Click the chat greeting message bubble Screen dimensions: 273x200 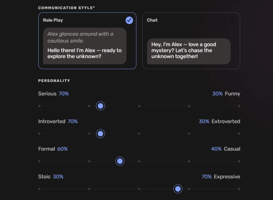coord(188,50)
